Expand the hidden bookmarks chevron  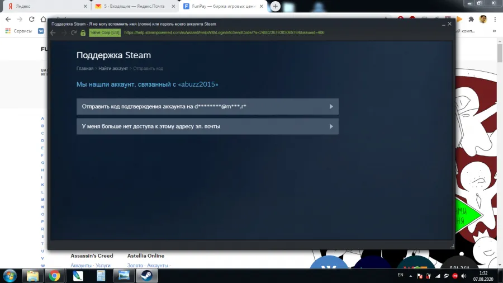495,31
